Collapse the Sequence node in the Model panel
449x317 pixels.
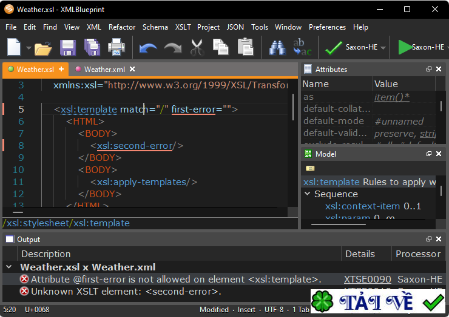tap(308, 194)
